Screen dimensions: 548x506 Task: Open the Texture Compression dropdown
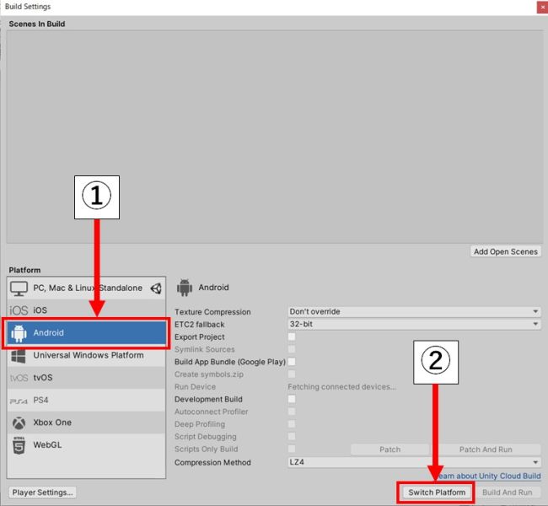[x=414, y=311]
